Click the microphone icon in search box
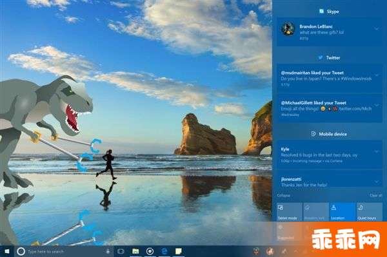387x257 pixels. pos(108,251)
